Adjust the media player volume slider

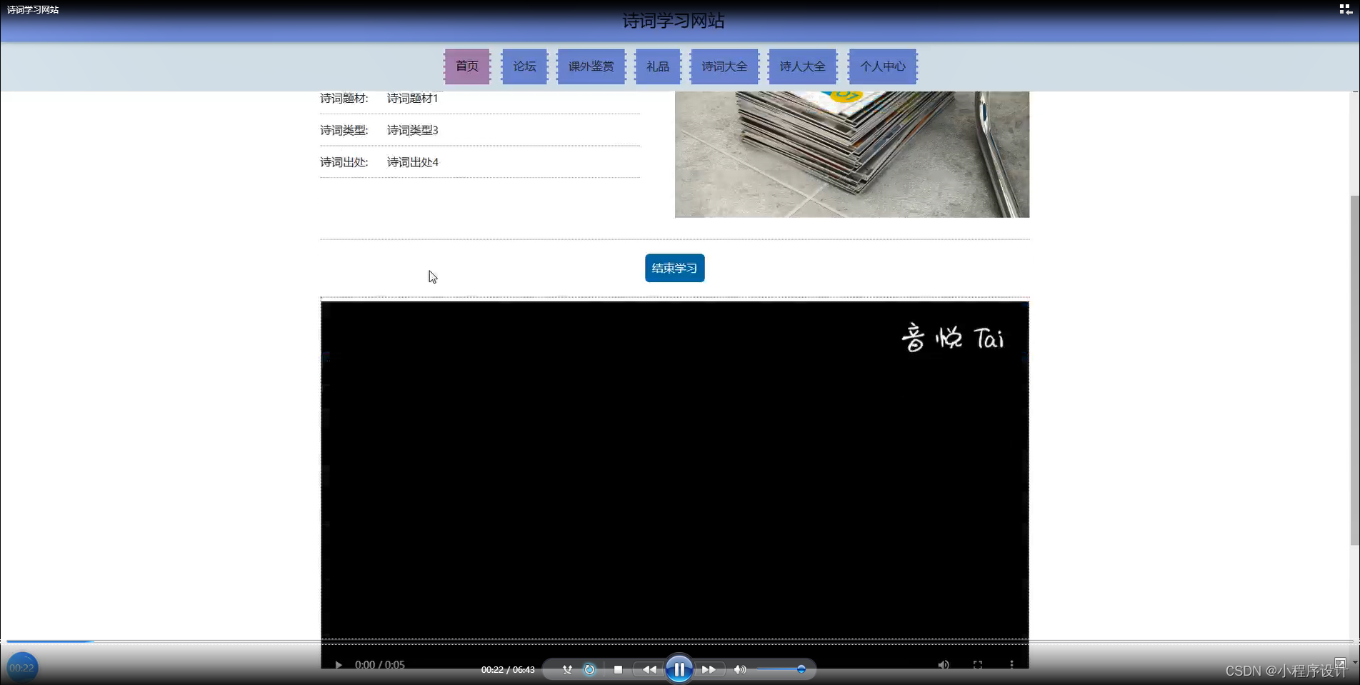point(781,669)
